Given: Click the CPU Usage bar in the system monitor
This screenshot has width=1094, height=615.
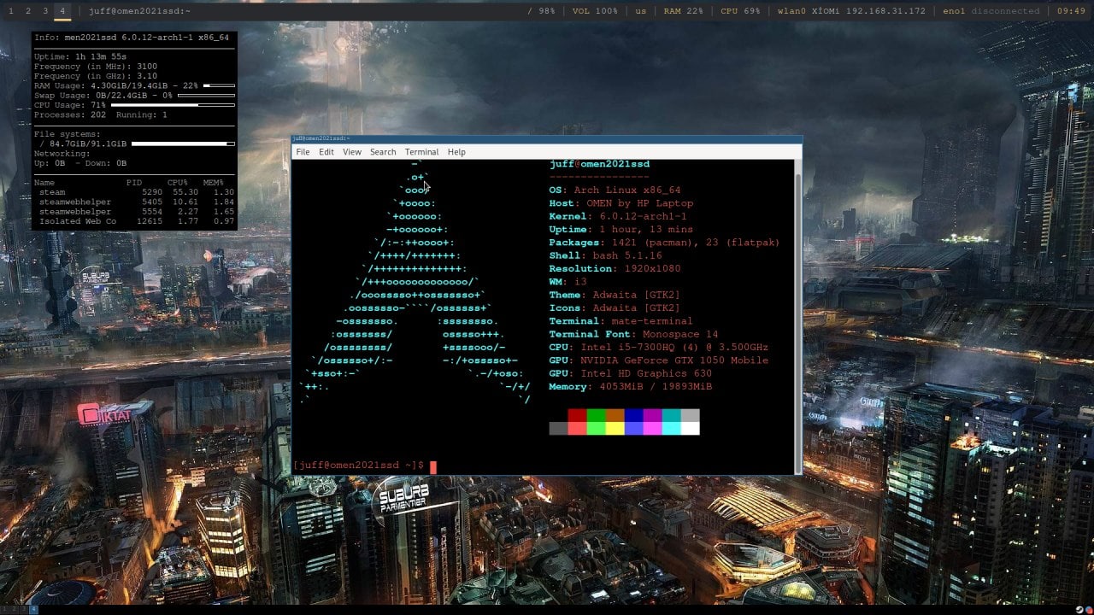Looking at the screenshot, I should point(173,105).
